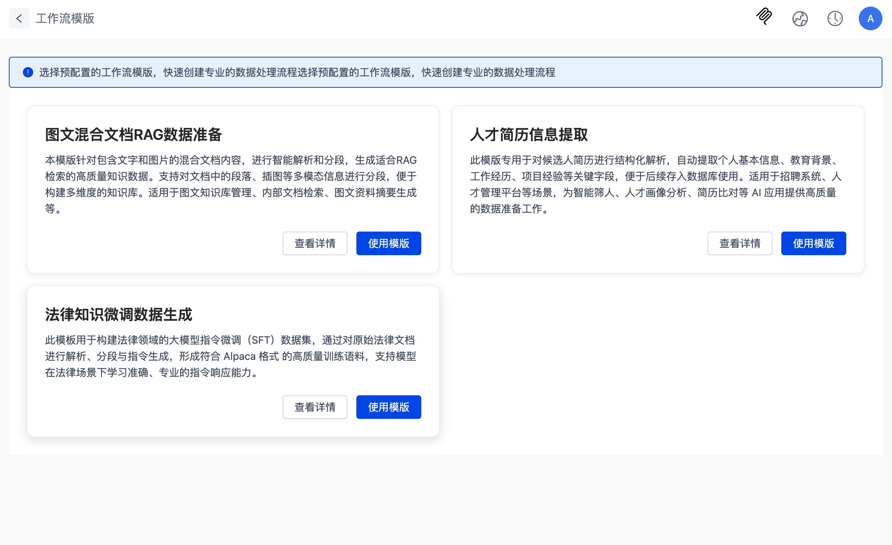Screen dimensions: 892x545
Task: Open the globe language switcher icon
Action: click(800, 18)
